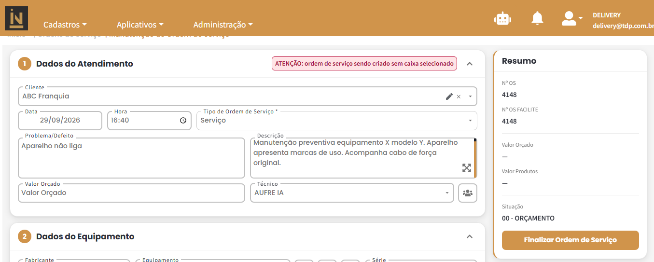Open the Cadastros menu

pyautogui.click(x=65, y=25)
